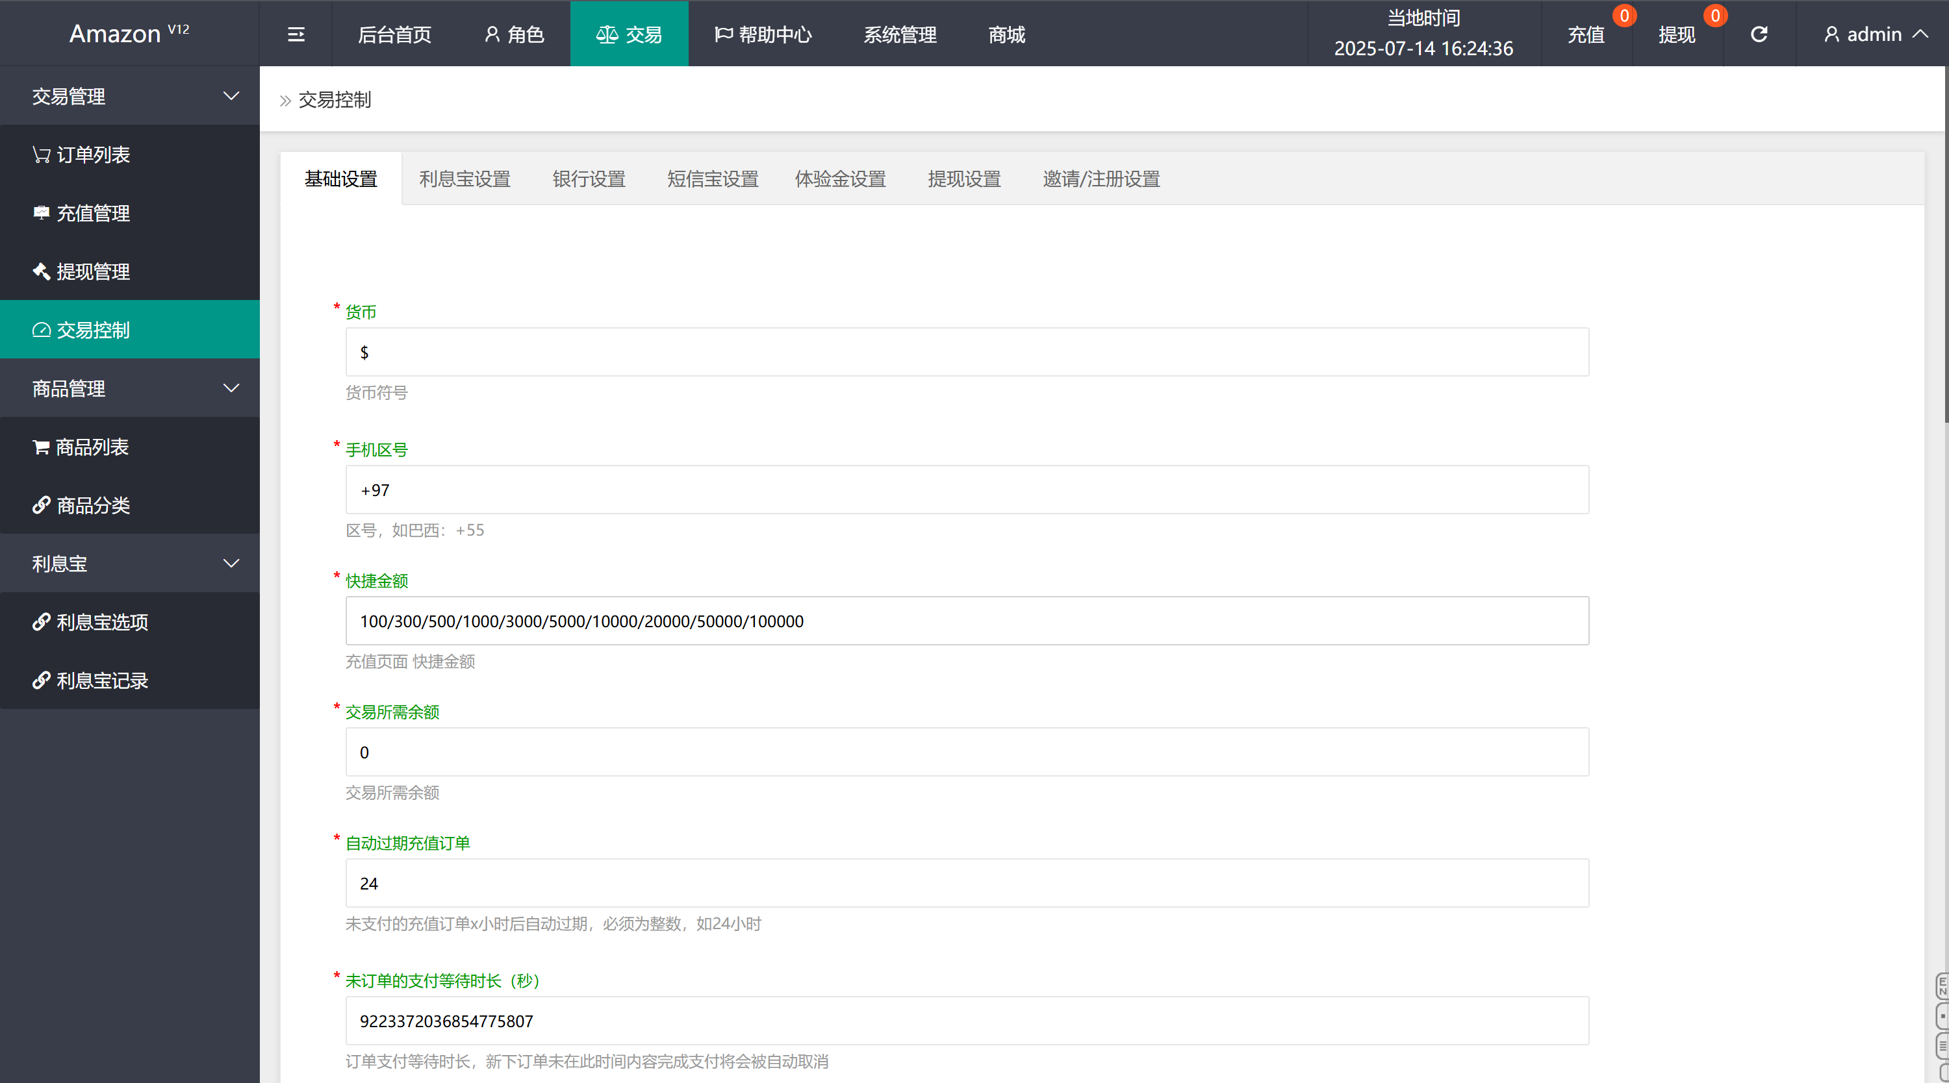Click the 提现 button in top bar
The height and width of the screenshot is (1083, 1949).
pyautogui.click(x=1678, y=35)
